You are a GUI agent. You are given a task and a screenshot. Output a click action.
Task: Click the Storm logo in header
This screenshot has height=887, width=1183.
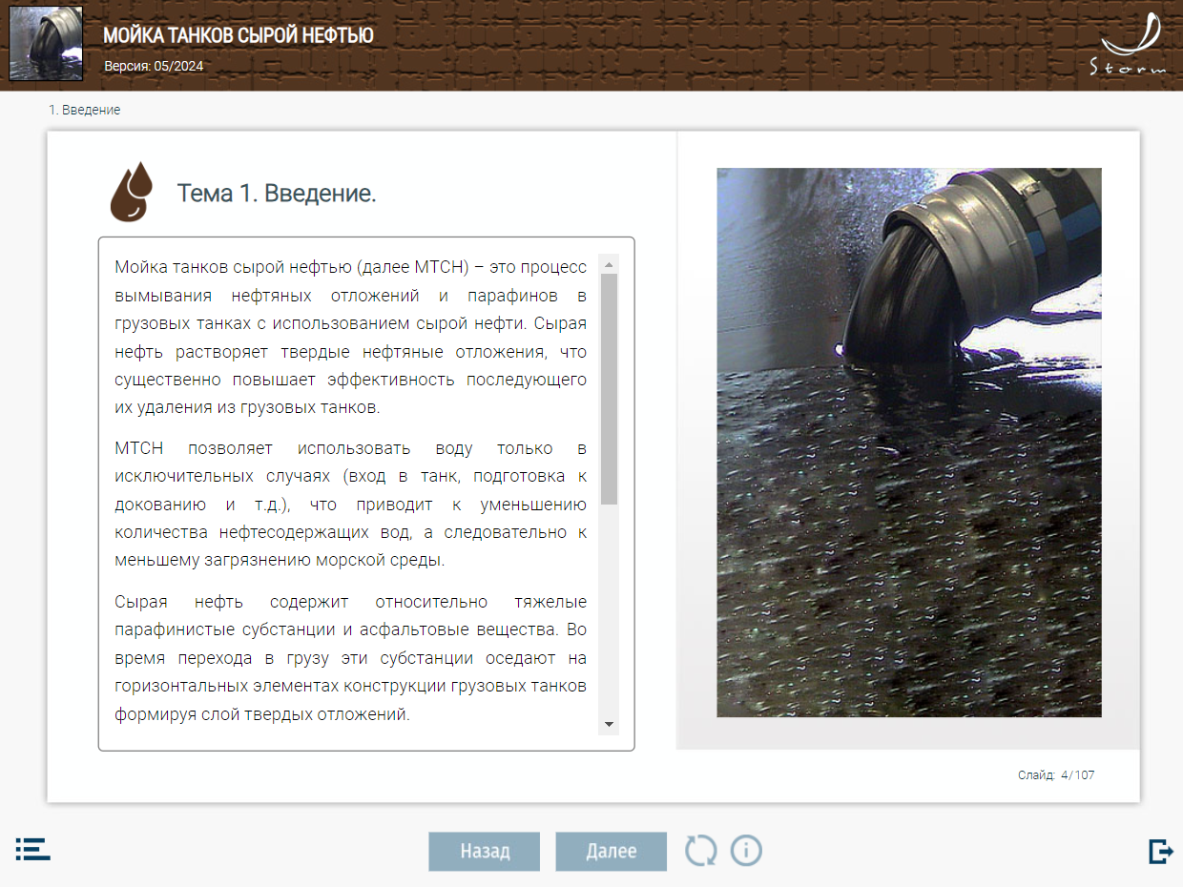(x=1129, y=43)
